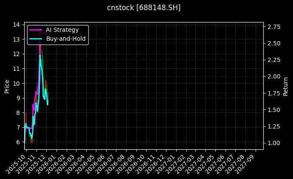Click the 6 price tick label
This screenshot has height=179, width=293.
click(18, 142)
